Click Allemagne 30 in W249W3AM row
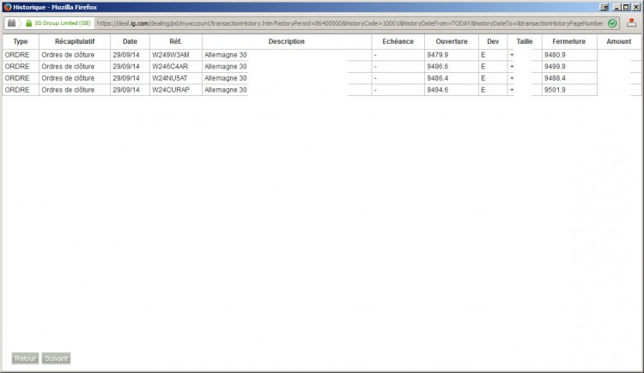 coord(226,55)
